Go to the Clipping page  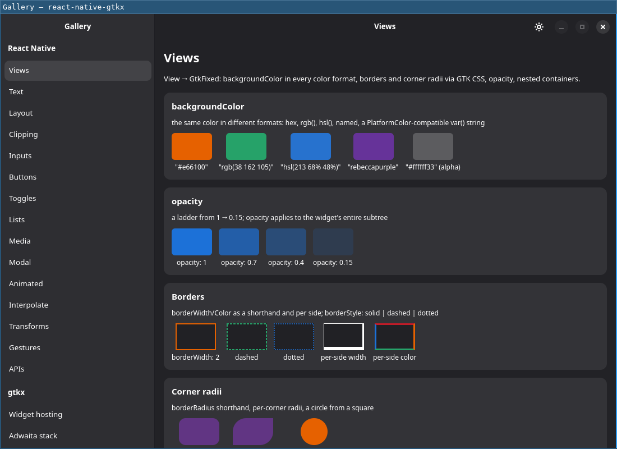[78, 134]
